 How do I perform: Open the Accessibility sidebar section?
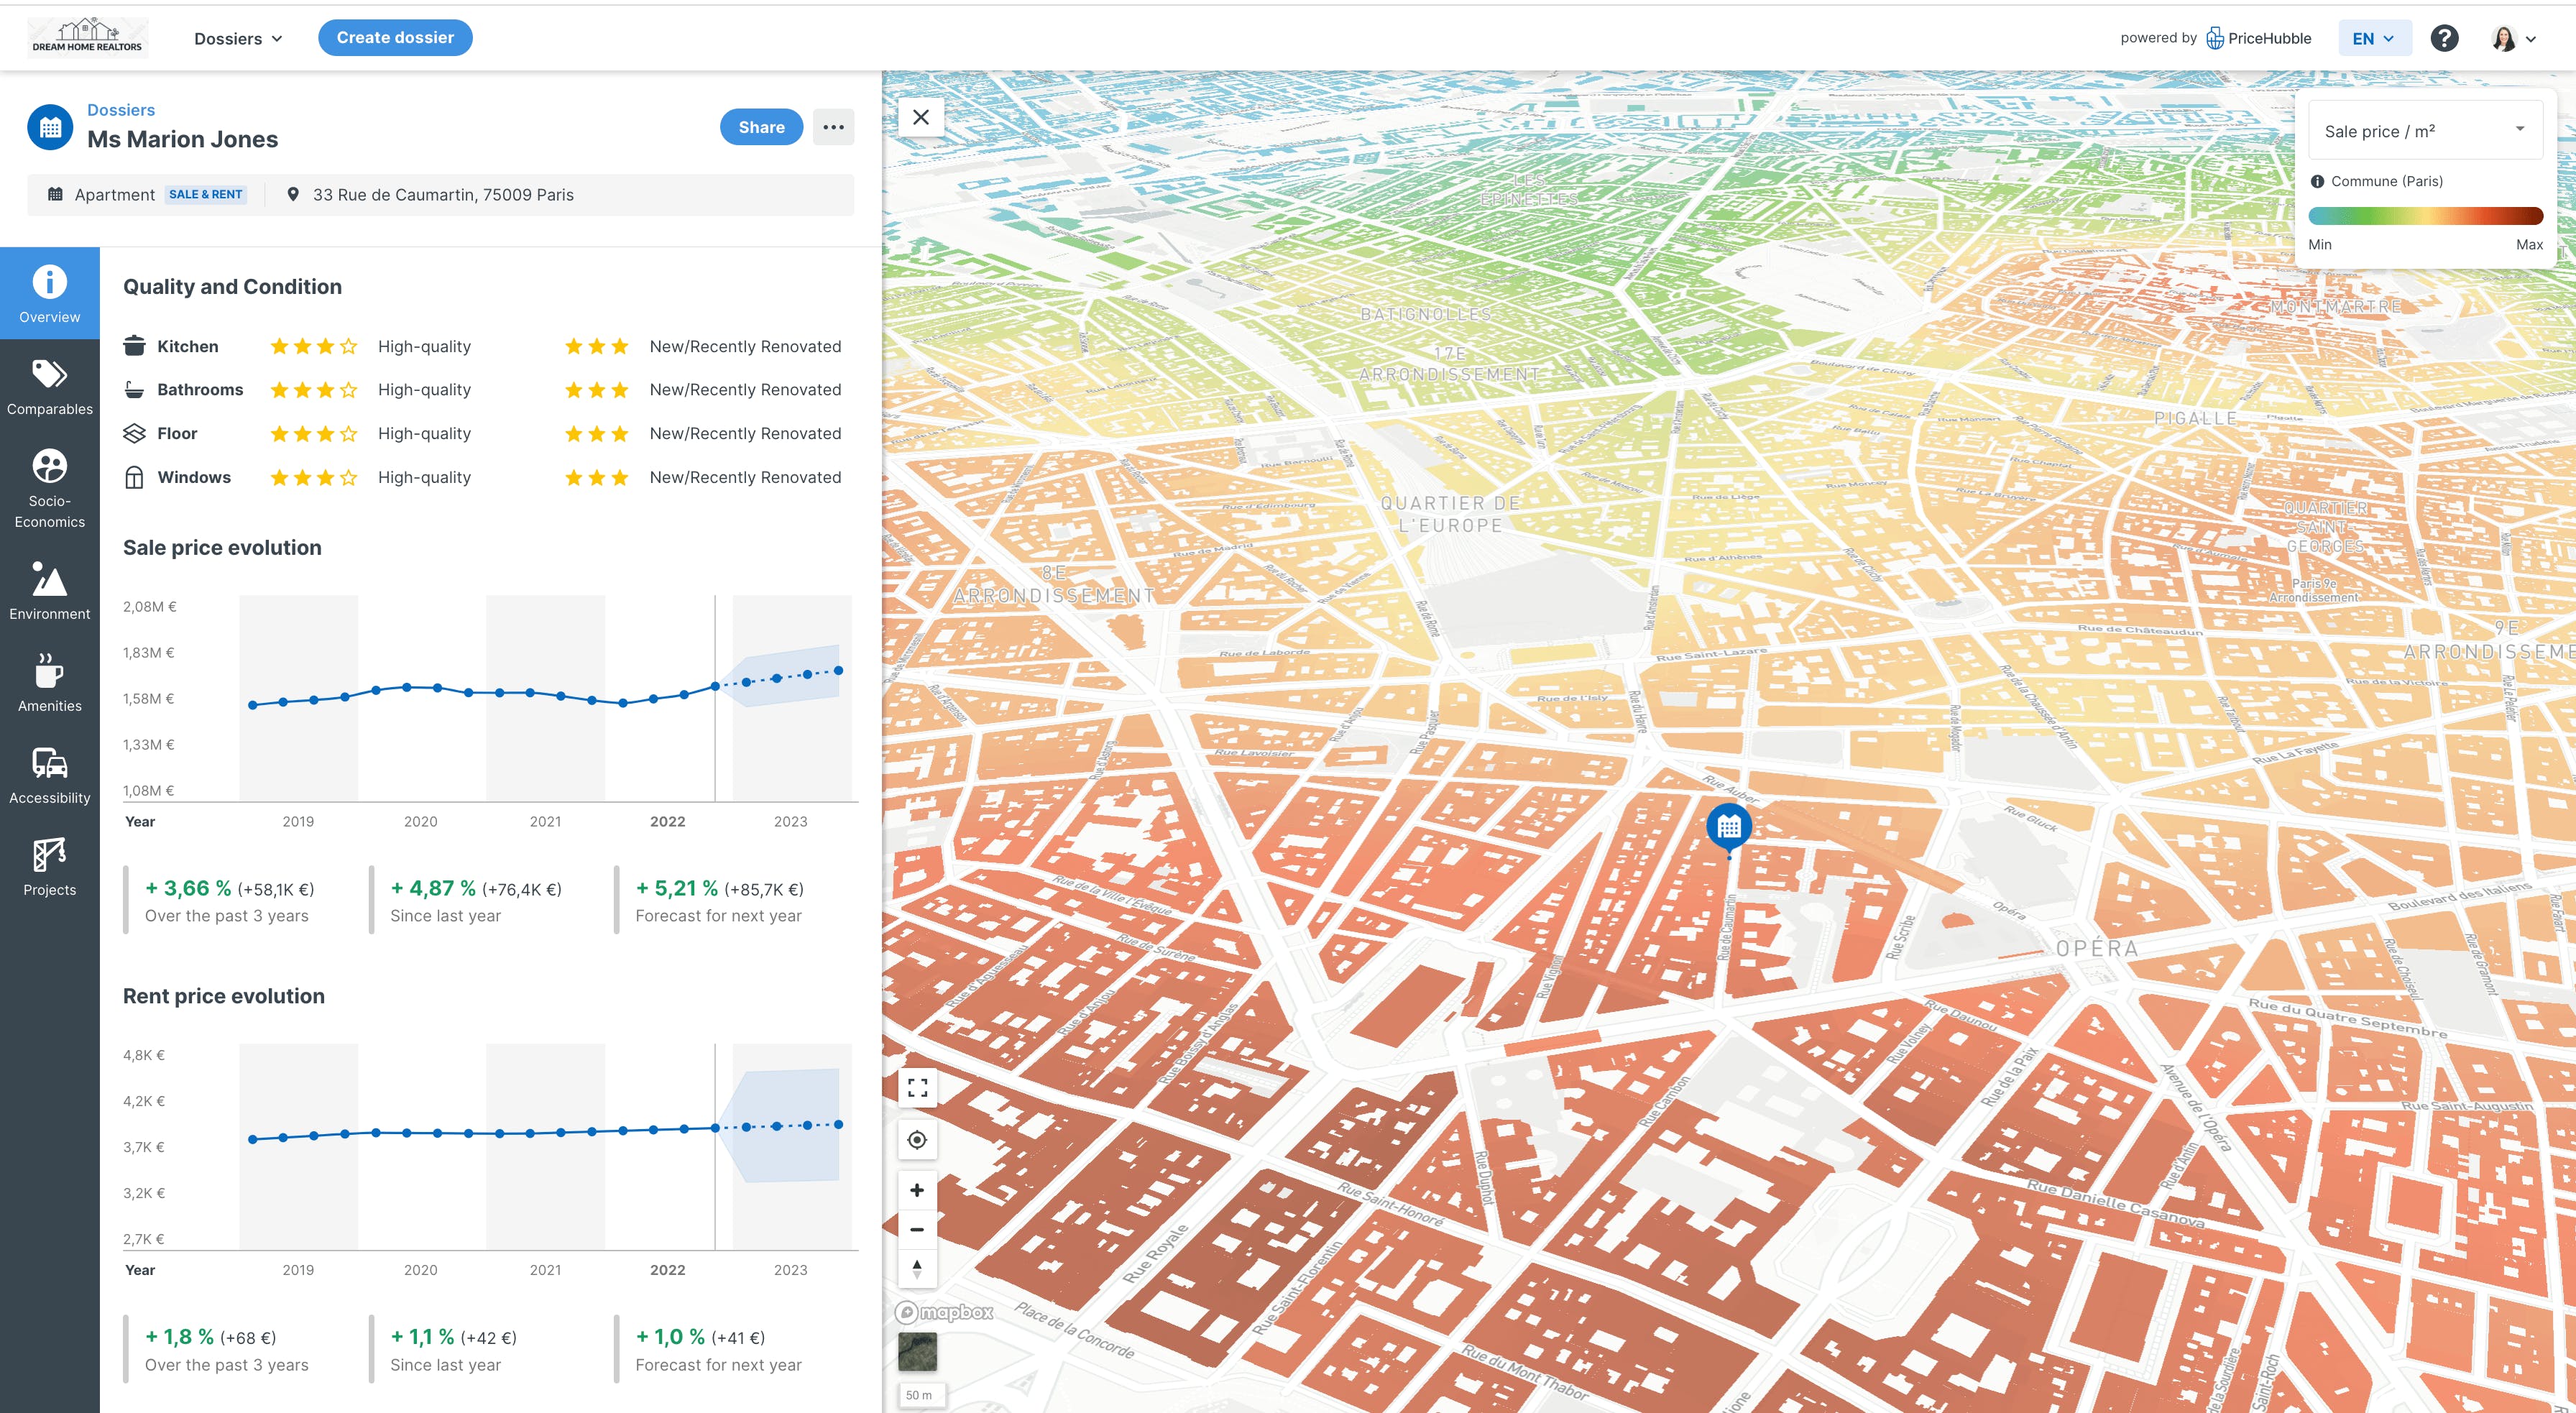click(x=49, y=775)
